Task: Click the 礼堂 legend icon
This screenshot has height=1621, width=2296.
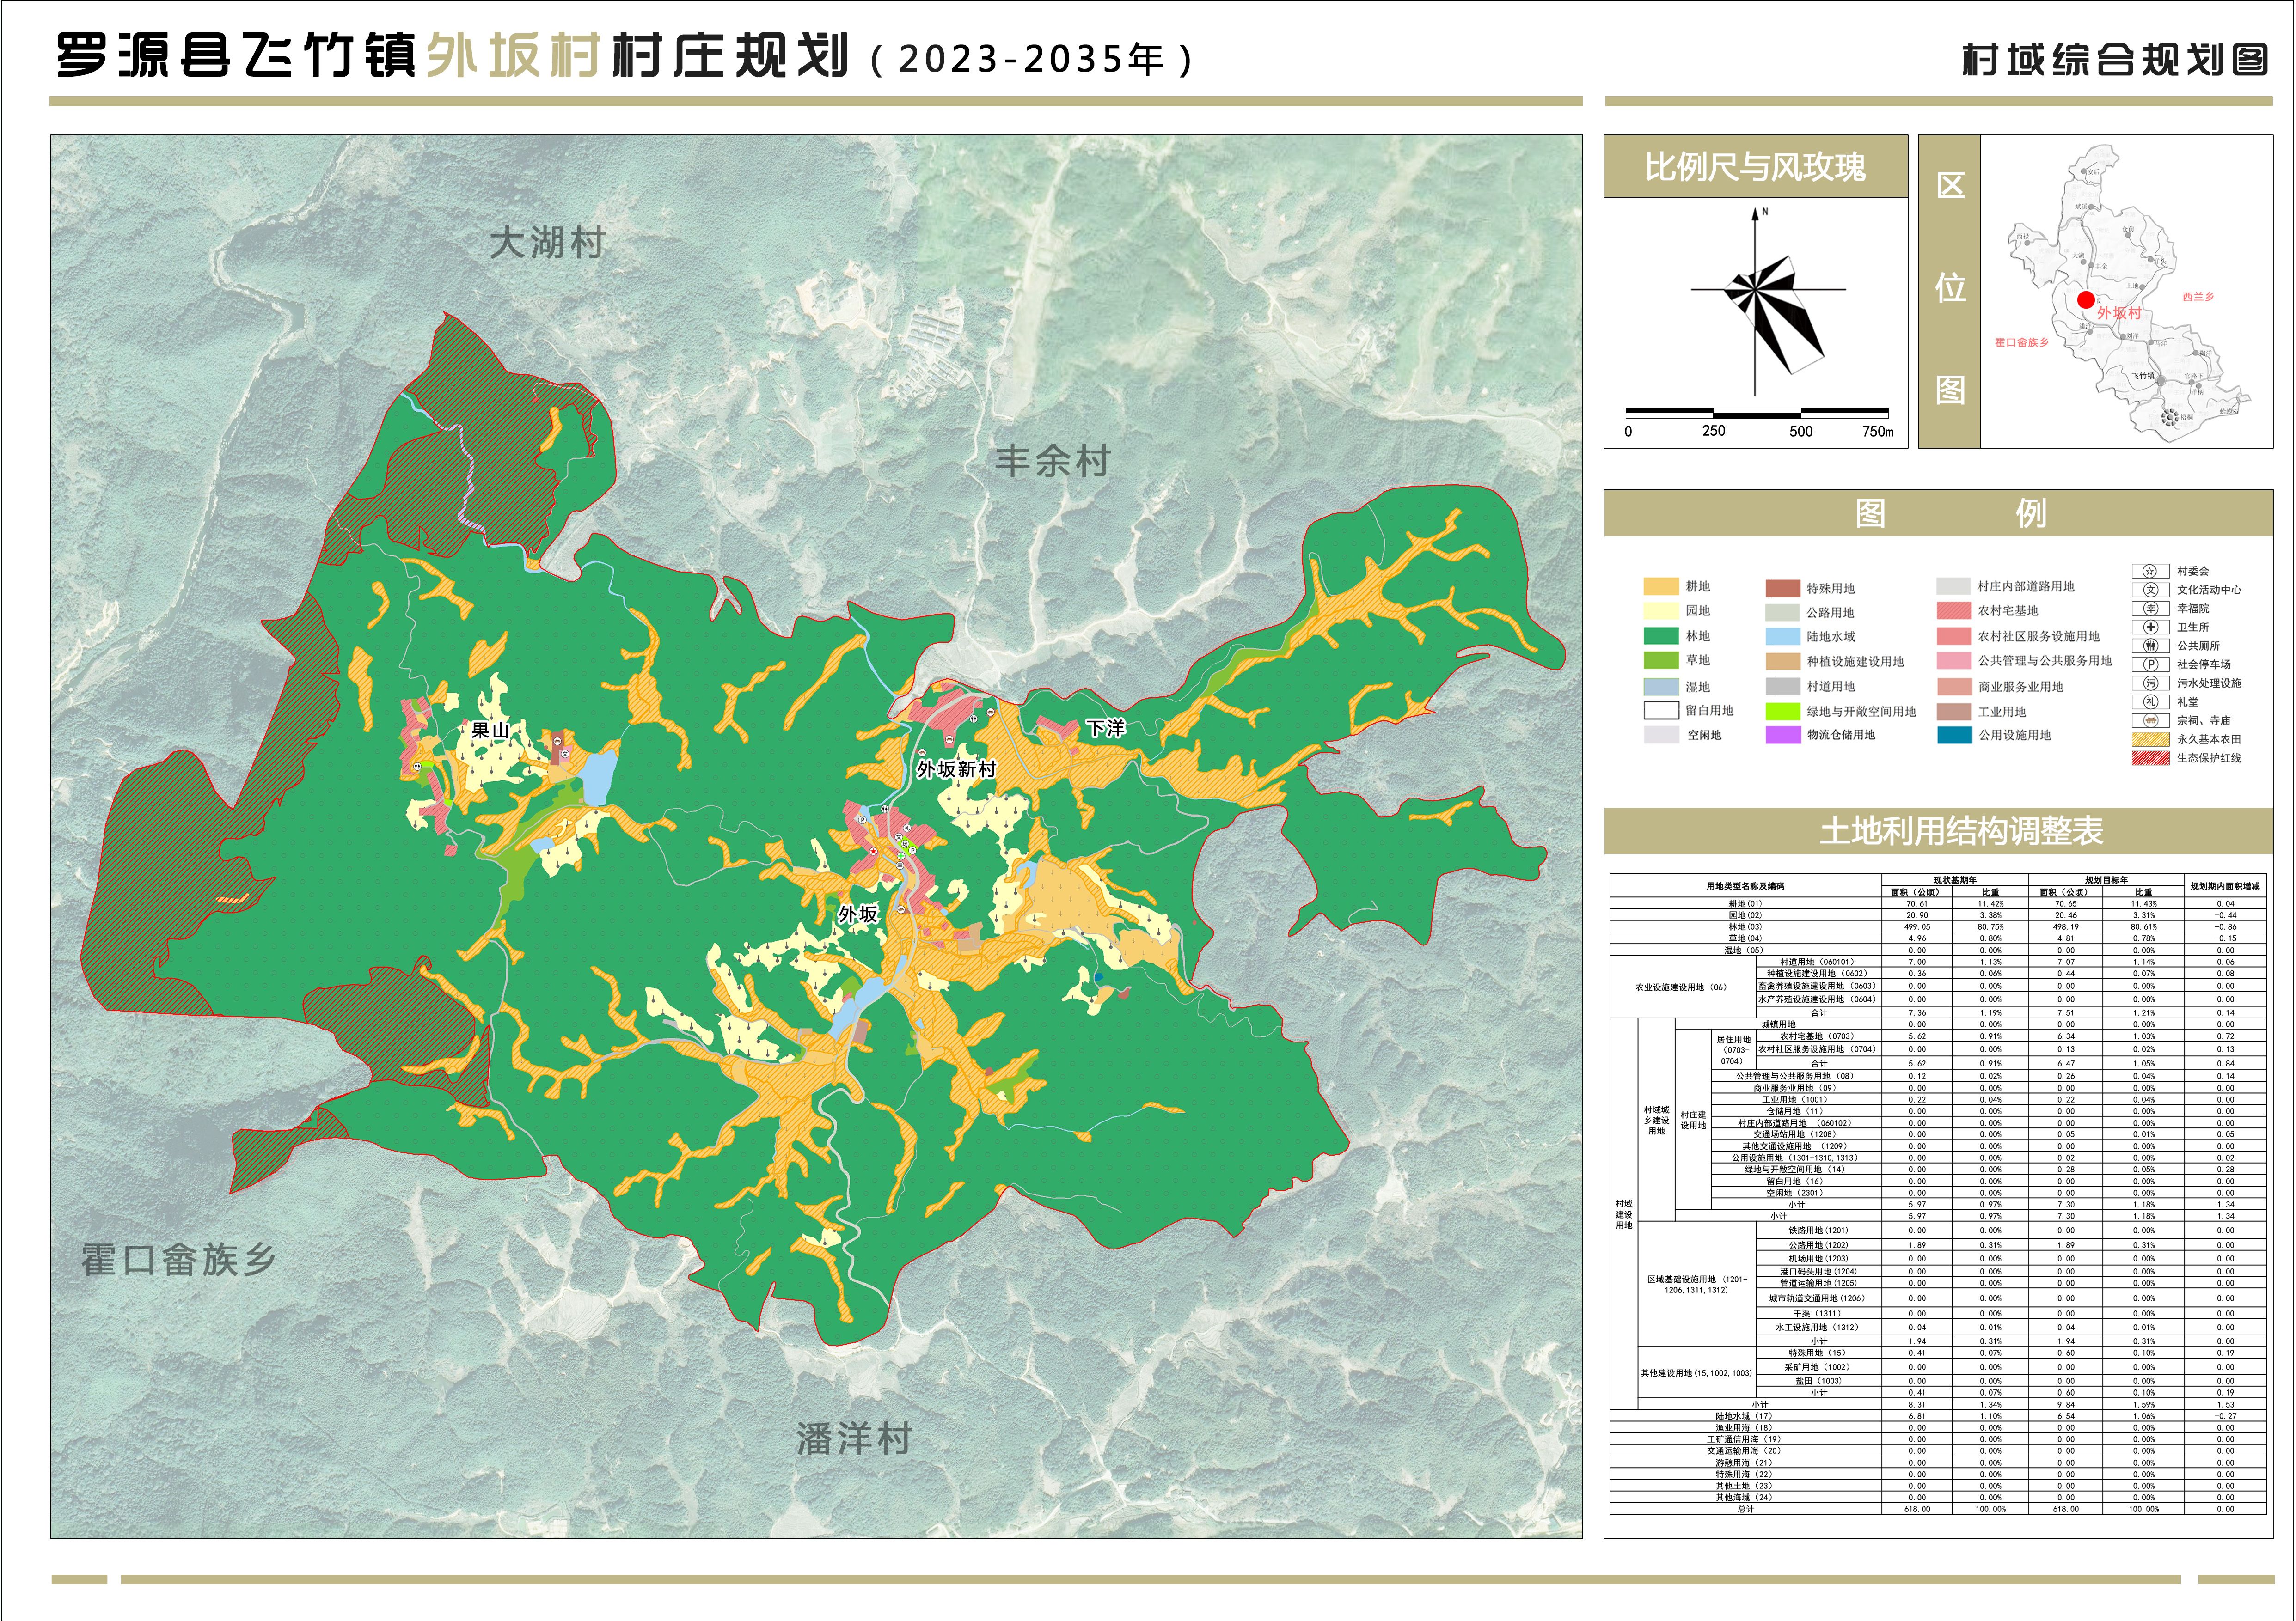Action: click(2150, 701)
